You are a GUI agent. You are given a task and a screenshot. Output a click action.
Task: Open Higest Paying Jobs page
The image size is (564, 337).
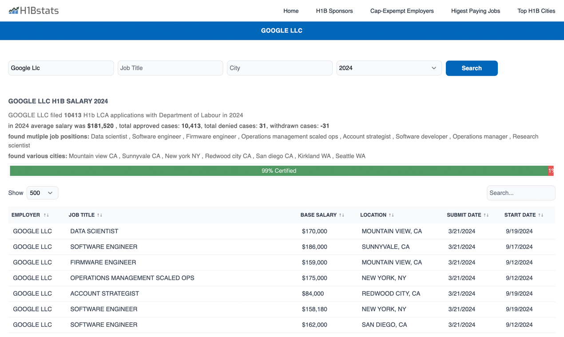point(476,11)
